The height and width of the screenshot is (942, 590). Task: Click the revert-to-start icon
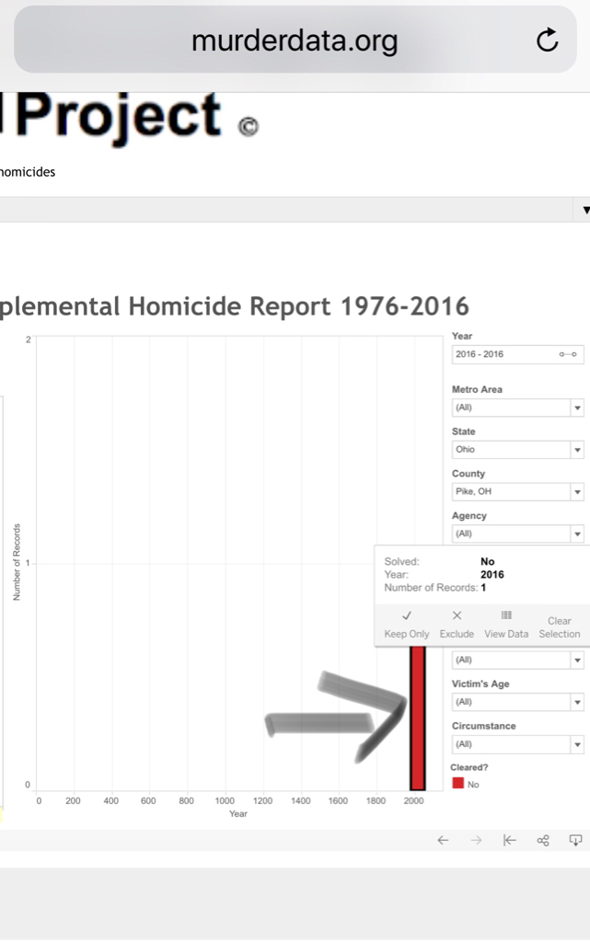pos(509,840)
